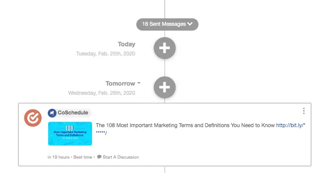The image size is (333, 173).
Task: Expand the chevron on 16 Sent Messages
Action: (190, 24)
